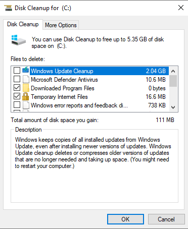Image resolution: width=188 pixels, height=229 pixels.
Task: Enable the Microsoft Defender Antivirus checkbox
Action: click(17, 79)
